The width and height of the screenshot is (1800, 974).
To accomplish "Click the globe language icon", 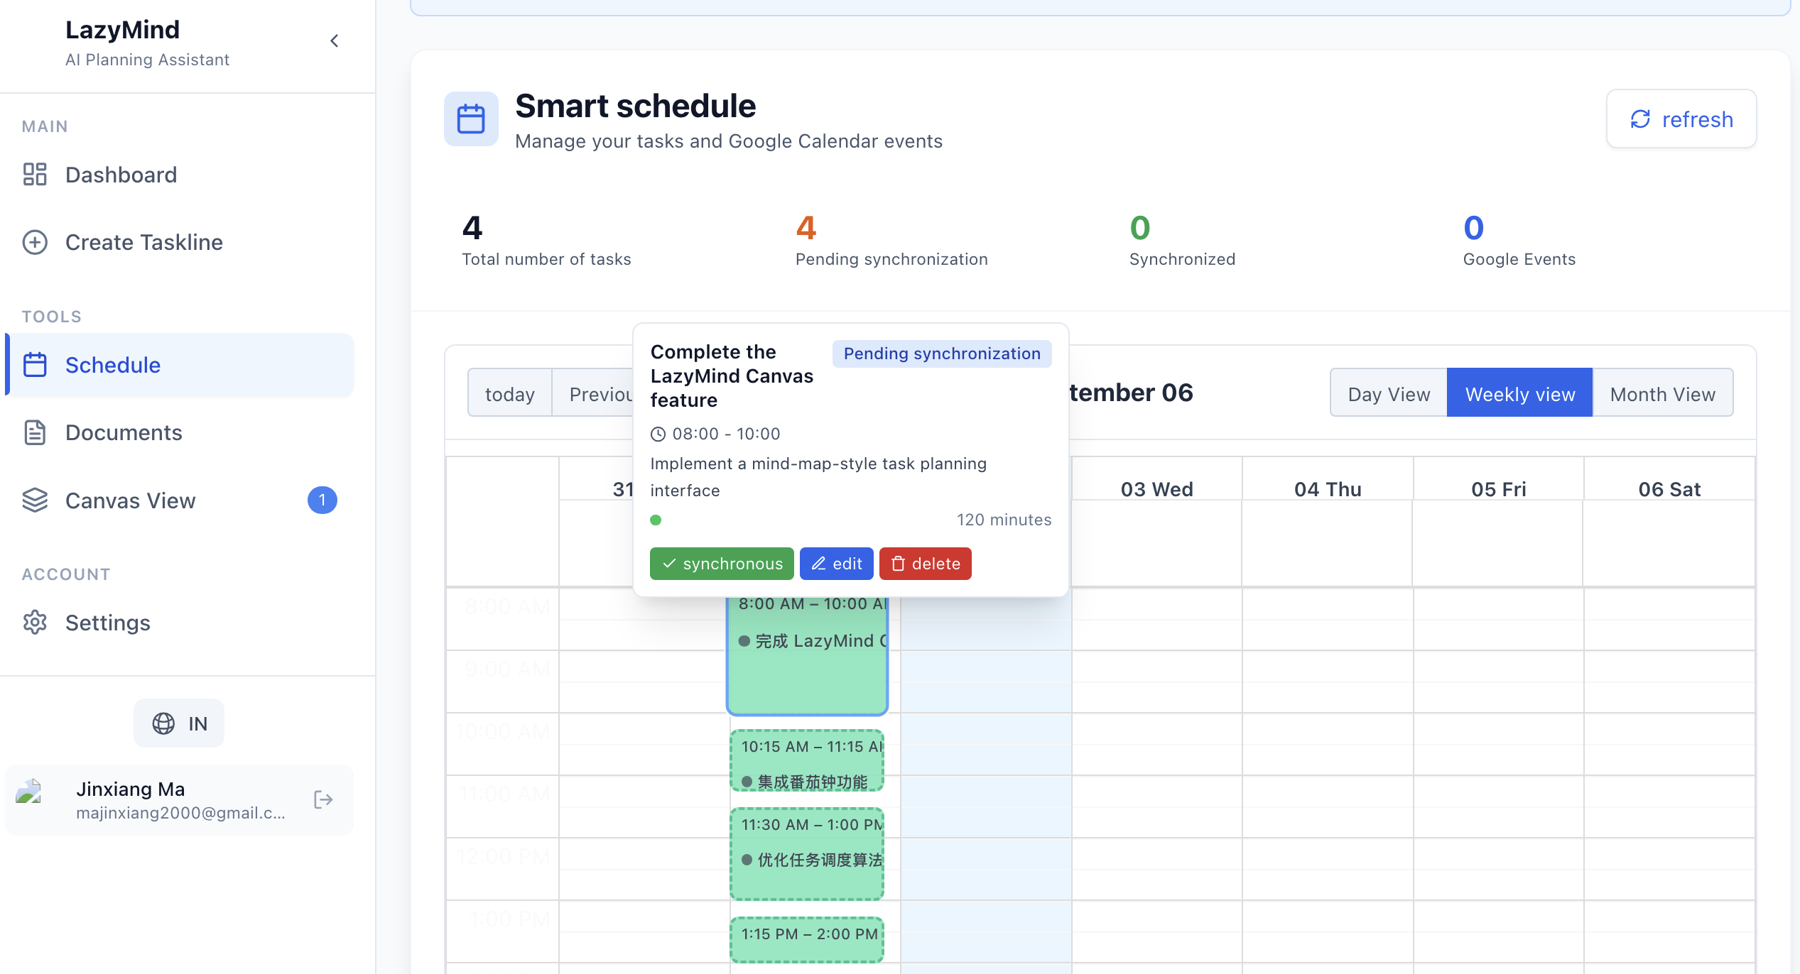I will 163,723.
